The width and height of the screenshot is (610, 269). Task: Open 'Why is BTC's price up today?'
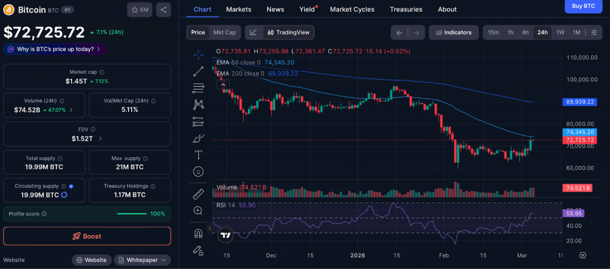[x=55, y=49]
